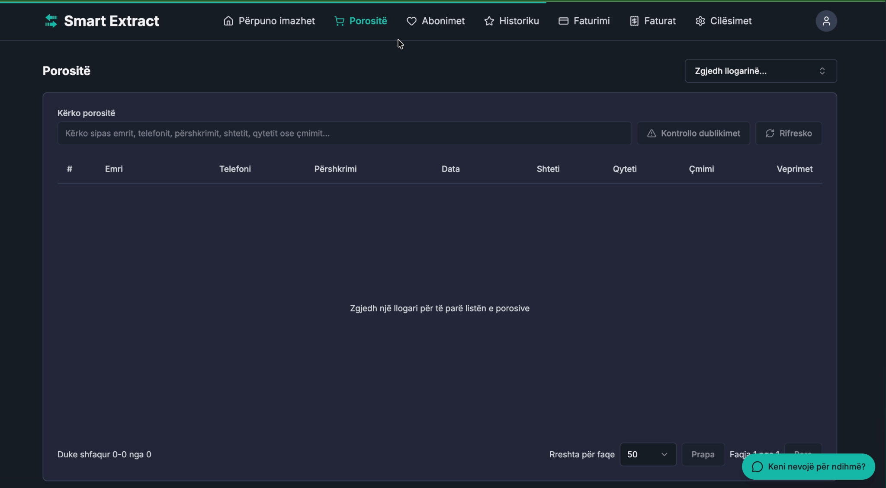
Task: Select the Porositë nav item
Action: click(x=360, y=21)
